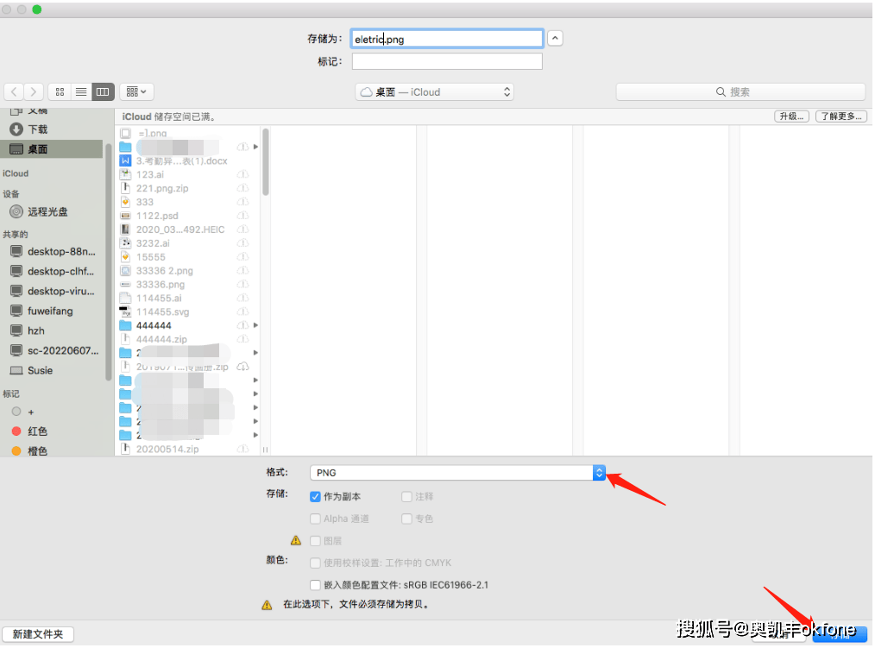
Task: Click the forward navigation arrow
Action: (33, 91)
